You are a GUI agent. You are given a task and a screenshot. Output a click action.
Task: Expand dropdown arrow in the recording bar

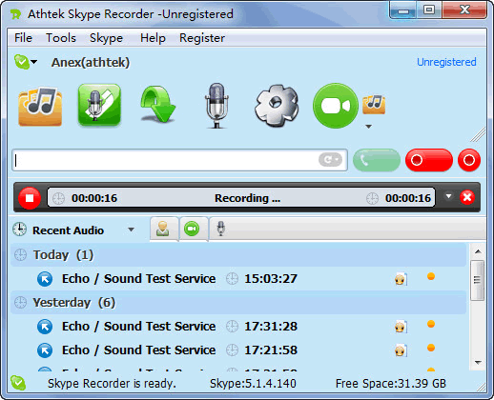(x=448, y=196)
